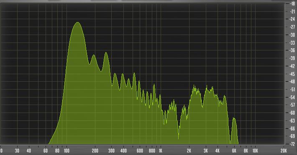Click the 20K frequency axis label

pyautogui.click(x=284, y=151)
